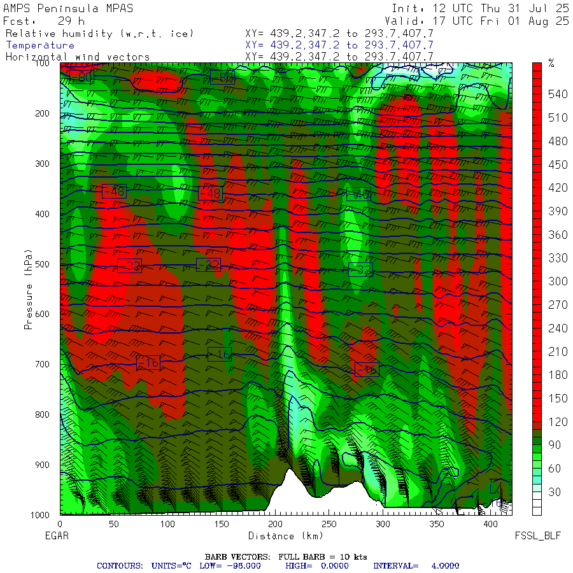Click the "BARB VECTORS: FULL BARB = 10 kts" caption
The width and height of the screenshot is (573, 573).
point(286,557)
